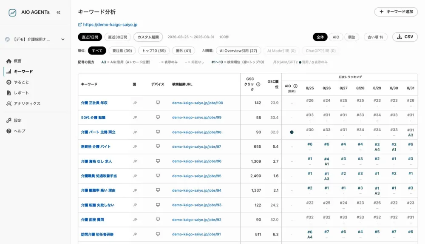Viewport: 425px width, 244px height.
Task: Click the document icon beside レポート
Action: point(8,93)
